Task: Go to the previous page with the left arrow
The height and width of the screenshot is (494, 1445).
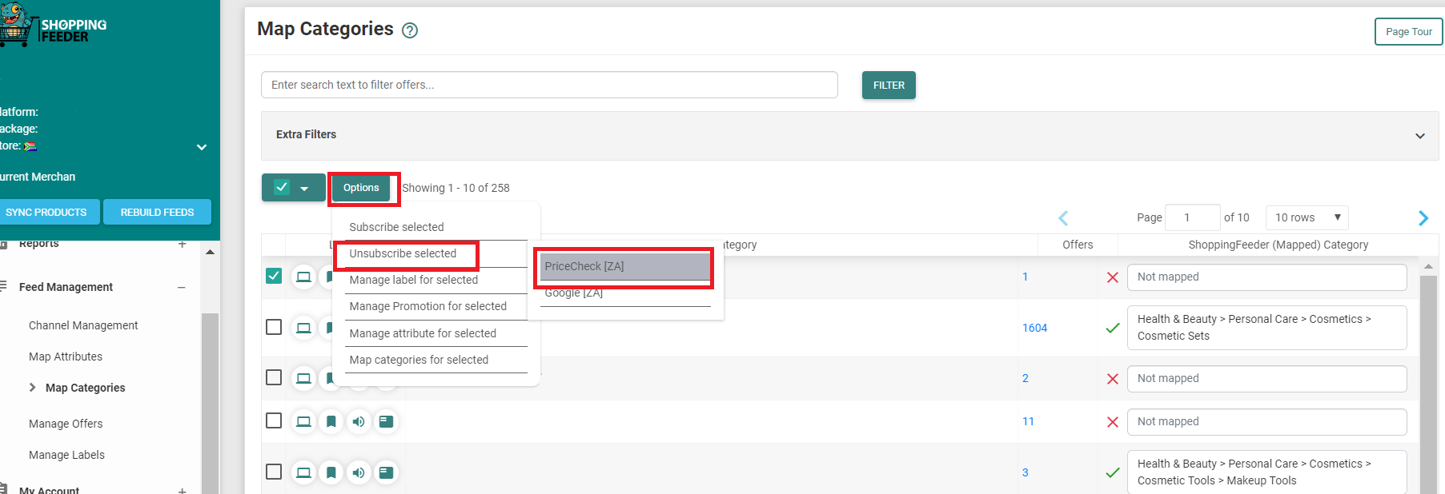Action: (1063, 218)
